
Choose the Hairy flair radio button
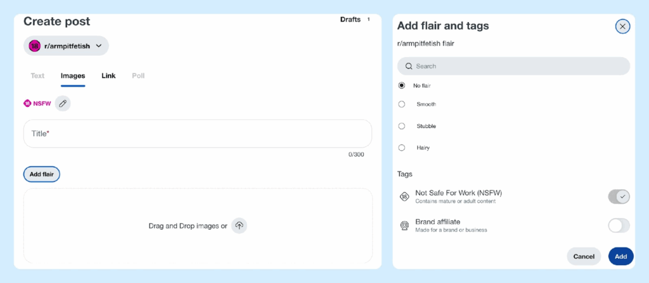[402, 148]
